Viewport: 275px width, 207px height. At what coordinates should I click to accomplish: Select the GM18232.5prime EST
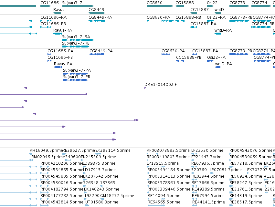tap(102, 199)
